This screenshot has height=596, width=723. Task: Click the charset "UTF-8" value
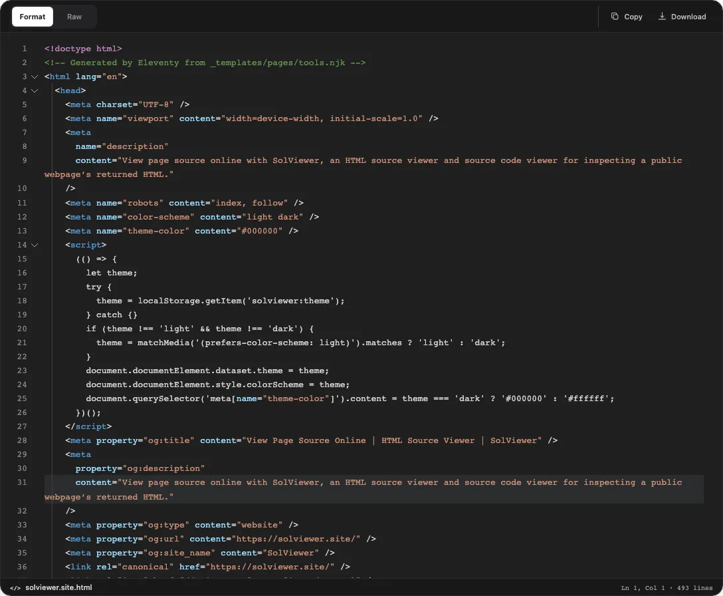click(x=156, y=104)
